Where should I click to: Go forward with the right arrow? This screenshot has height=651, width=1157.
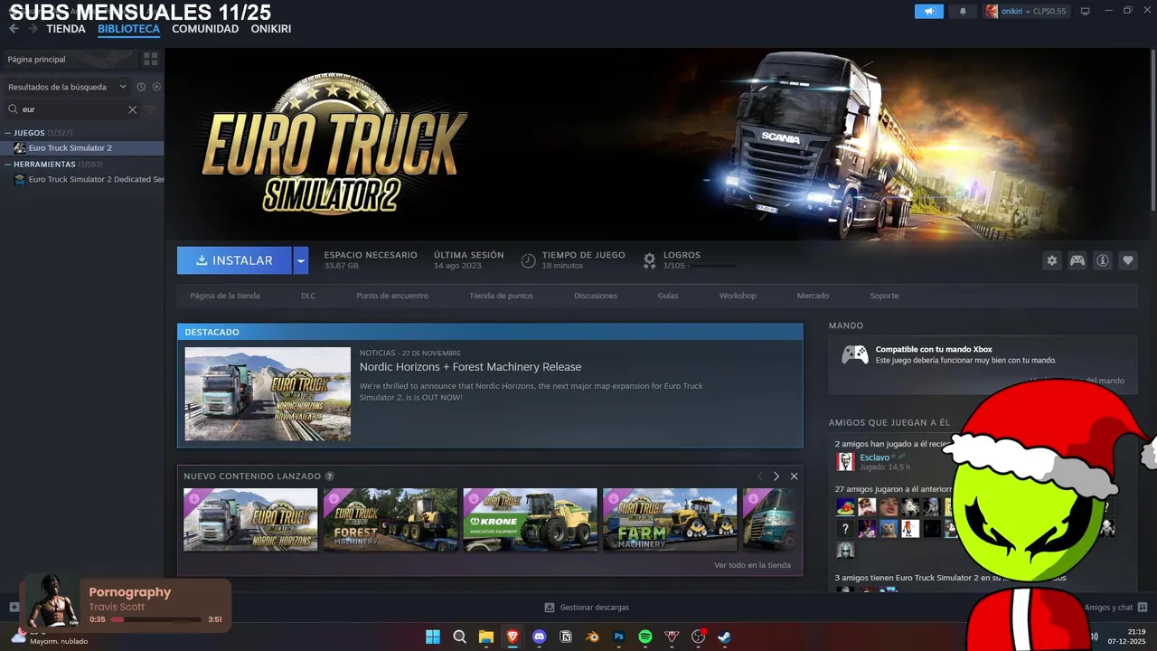click(x=33, y=29)
